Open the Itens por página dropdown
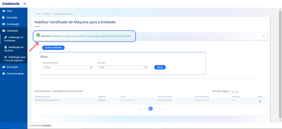 coord(234,92)
